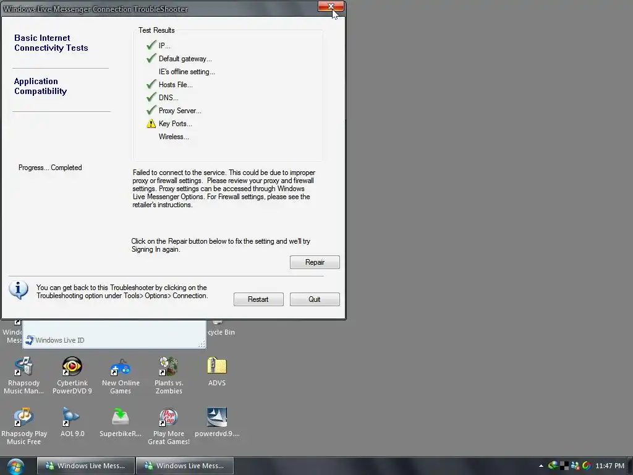Open the powerdvd.9 desktop file icon

tap(217, 422)
